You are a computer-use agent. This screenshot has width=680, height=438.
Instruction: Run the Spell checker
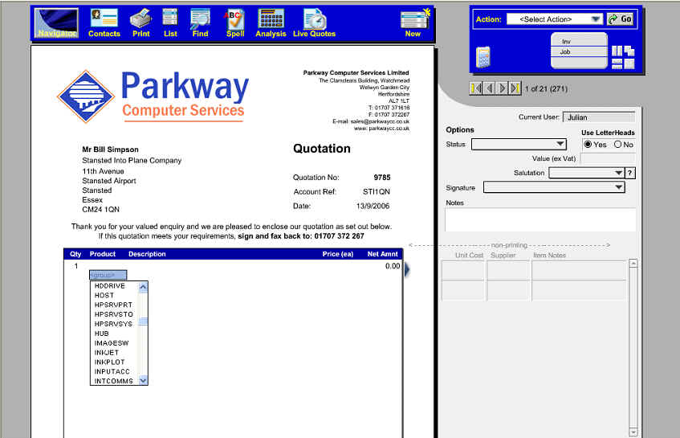click(x=235, y=23)
